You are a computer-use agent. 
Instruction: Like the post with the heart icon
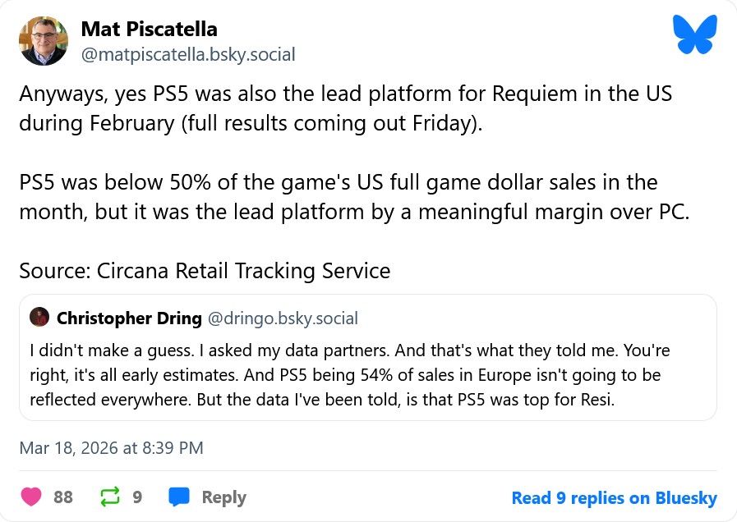31,497
